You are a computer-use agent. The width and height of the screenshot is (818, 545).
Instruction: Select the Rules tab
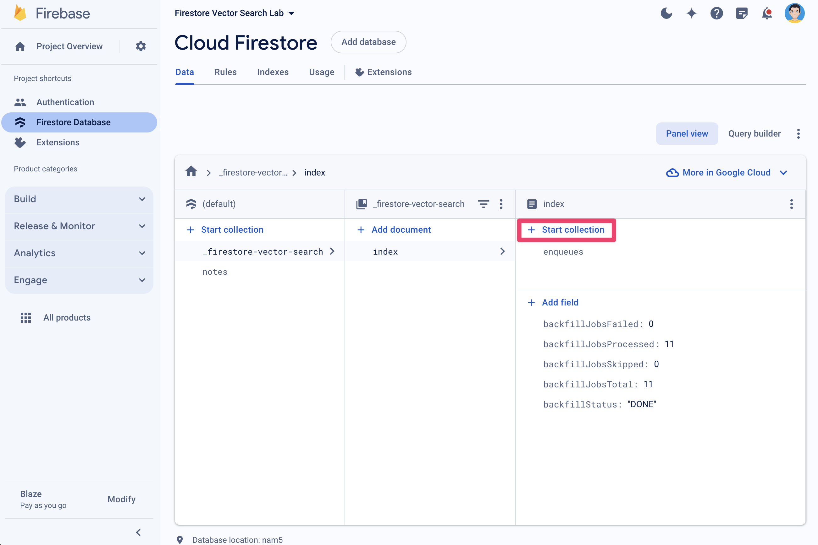point(225,72)
